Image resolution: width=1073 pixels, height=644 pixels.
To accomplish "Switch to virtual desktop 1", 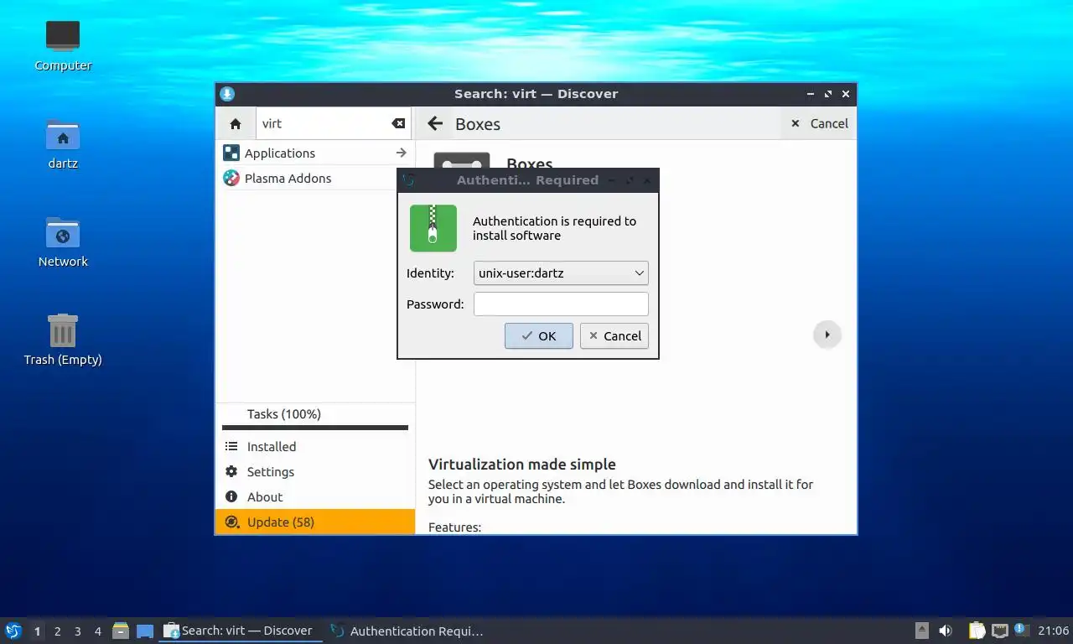I will 37,631.
